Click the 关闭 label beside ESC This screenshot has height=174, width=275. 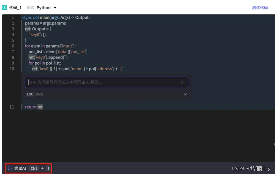[x=39, y=94]
